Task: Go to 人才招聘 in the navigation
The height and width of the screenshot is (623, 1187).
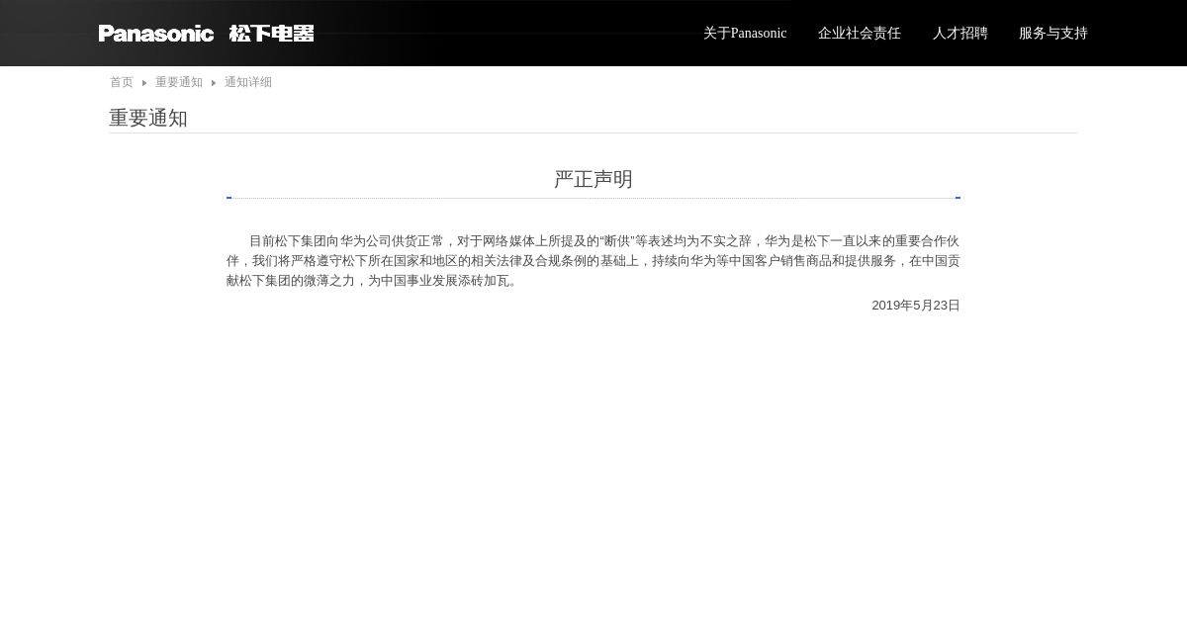Action: tap(960, 34)
